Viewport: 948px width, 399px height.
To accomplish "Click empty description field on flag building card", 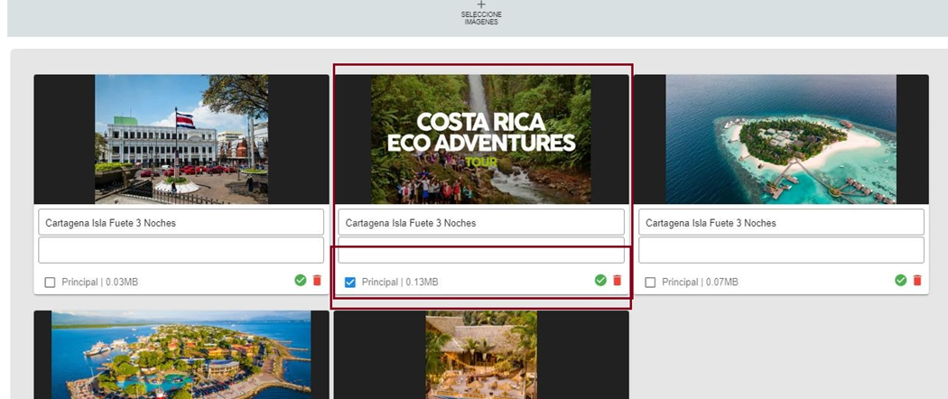I will 181,250.
